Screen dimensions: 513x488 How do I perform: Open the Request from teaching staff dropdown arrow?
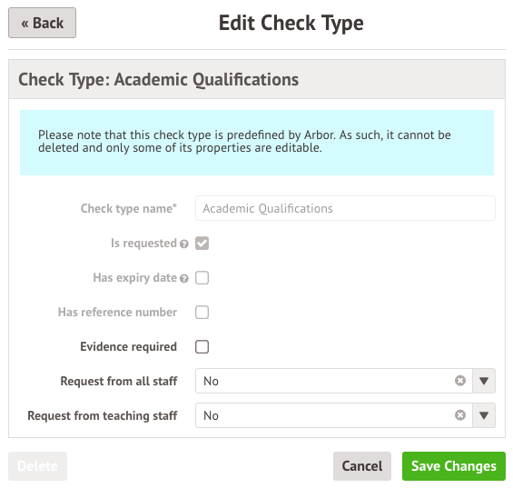(x=484, y=415)
